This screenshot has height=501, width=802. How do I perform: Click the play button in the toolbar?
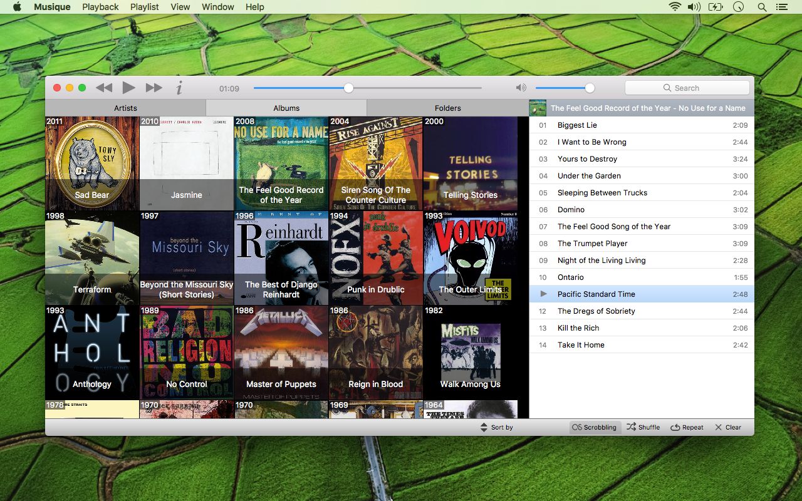point(128,88)
